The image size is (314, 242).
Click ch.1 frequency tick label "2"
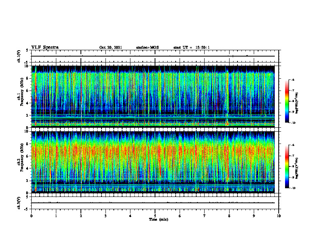[27, 115]
